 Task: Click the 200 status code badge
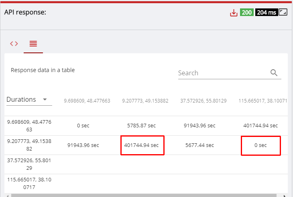[x=247, y=12]
